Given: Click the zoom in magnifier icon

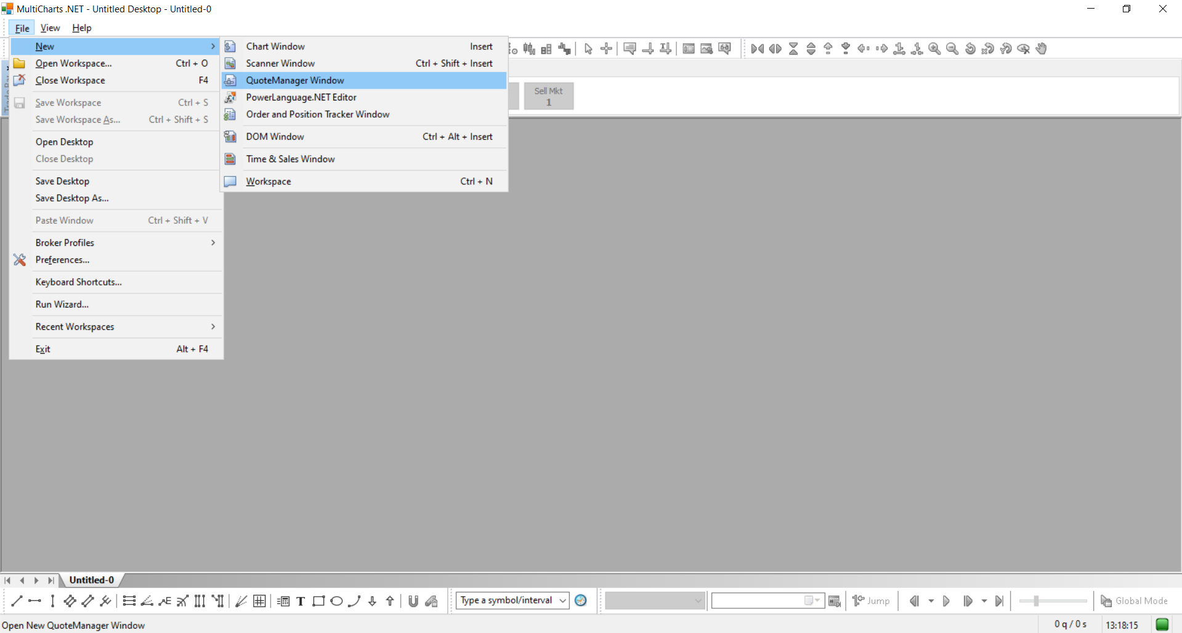Looking at the screenshot, I should click(x=934, y=49).
